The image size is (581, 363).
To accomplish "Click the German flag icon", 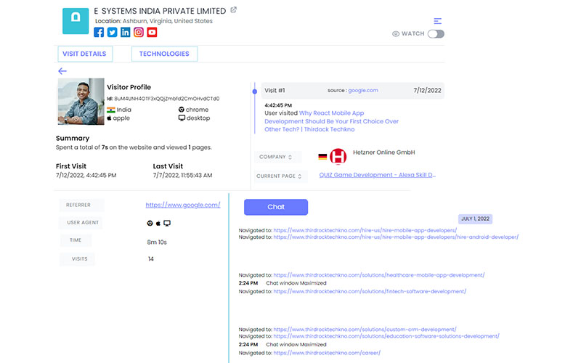I will point(322,157).
